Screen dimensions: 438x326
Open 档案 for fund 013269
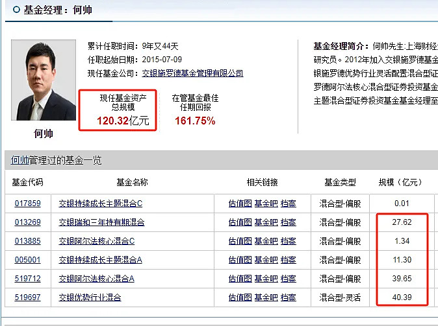pyautogui.click(x=289, y=222)
